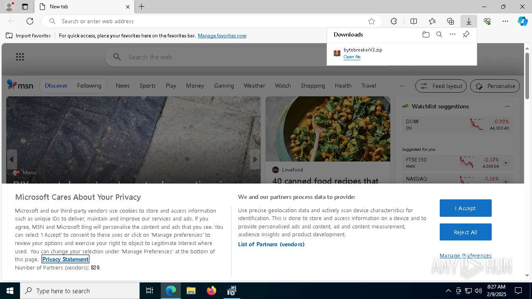Open the Travel category
The width and height of the screenshot is (532, 299).
pos(369,86)
